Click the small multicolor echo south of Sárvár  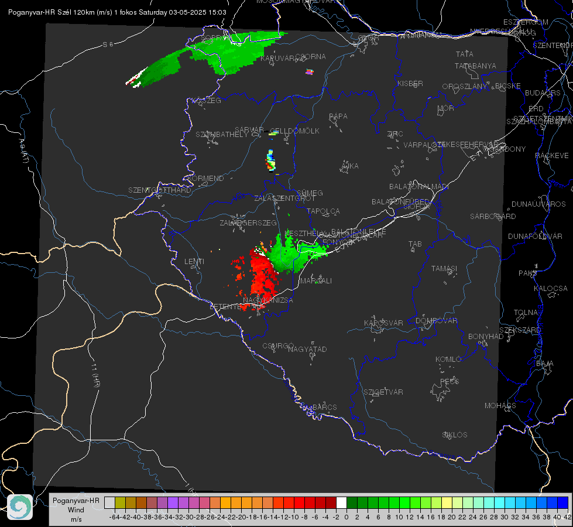pyautogui.click(x=270, y=160)
